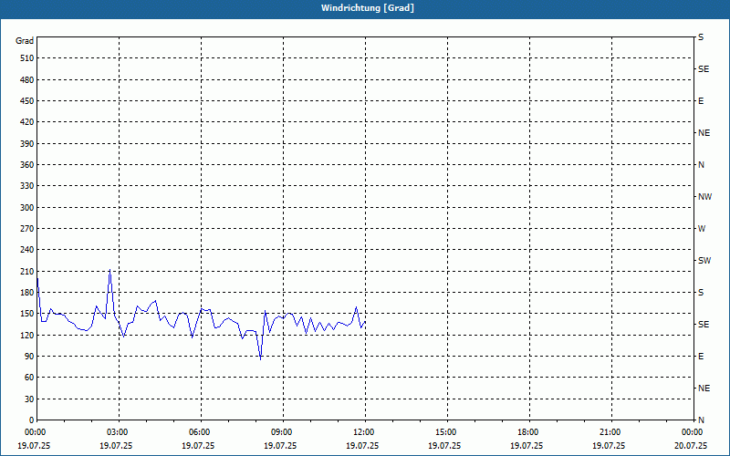Click the 18:00 time label
The image size is (730, 456).
click(x=527, y=432)
